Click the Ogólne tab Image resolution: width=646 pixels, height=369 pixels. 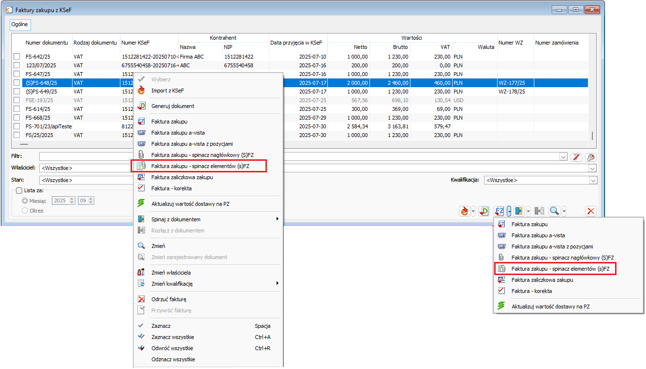click(20, 24)
